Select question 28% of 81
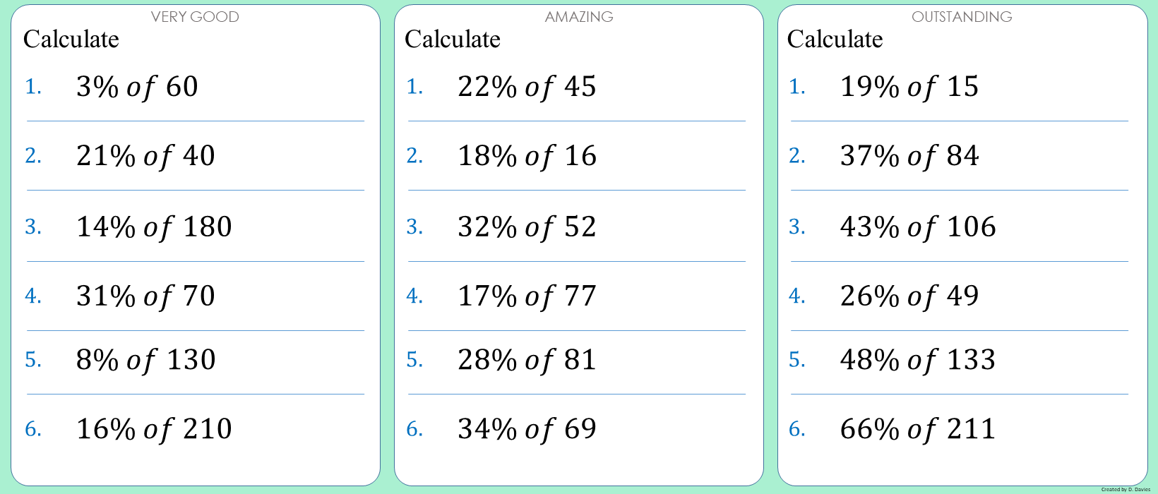This screenshot has width=1158, height=494. pyautogui.click(x=527, y=360)
